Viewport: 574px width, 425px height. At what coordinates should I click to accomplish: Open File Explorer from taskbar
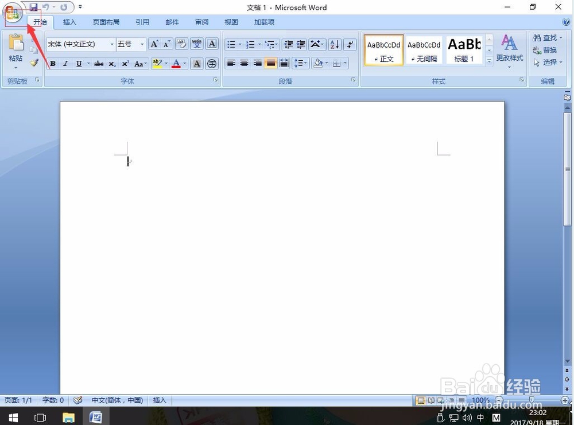pyautogui.click(x=68, y=418)
